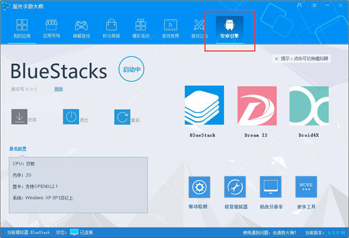Click the 最低配置 heading link

pos(18,149)
